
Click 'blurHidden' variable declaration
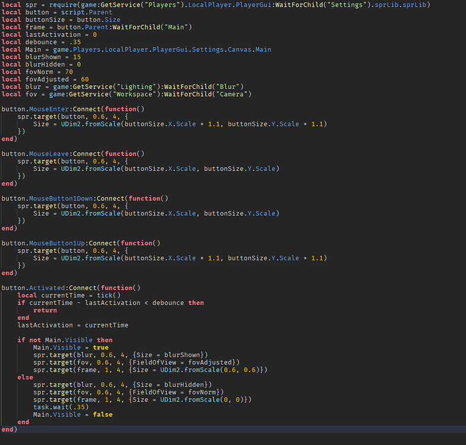(x=45, y=64)
